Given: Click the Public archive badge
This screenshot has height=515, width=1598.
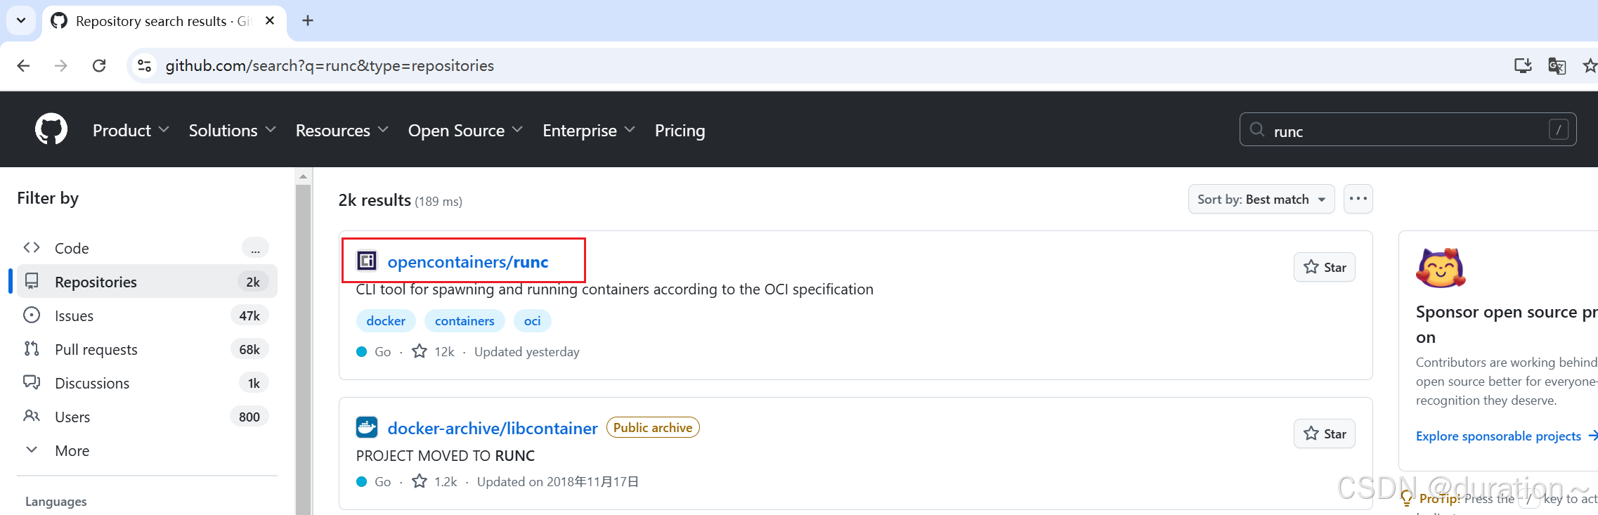Looking at the screenshot, I should pyautogui.click(x=653, y=427).
